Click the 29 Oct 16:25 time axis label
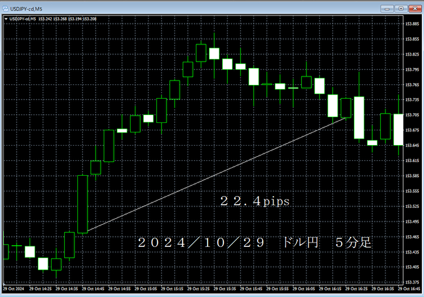This screenshot has height=297, width=424. tap(357, 289)
